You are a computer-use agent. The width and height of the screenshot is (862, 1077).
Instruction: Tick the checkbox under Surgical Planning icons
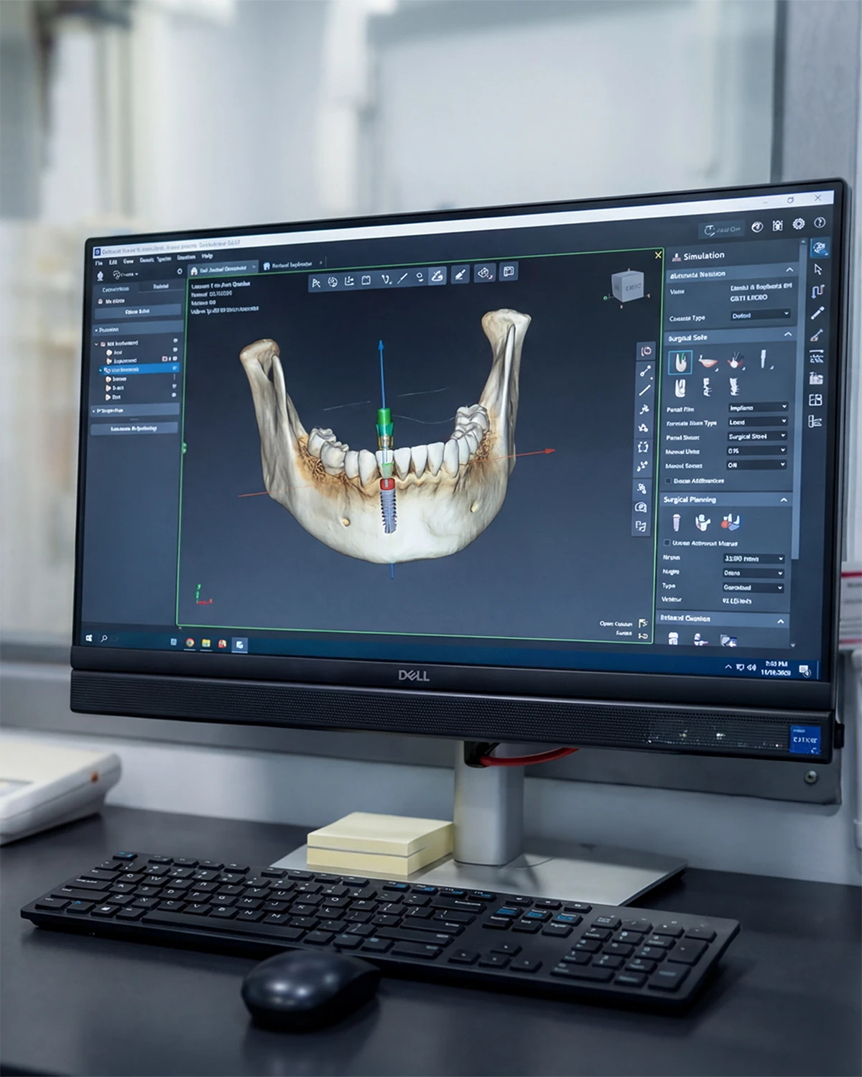667,543
